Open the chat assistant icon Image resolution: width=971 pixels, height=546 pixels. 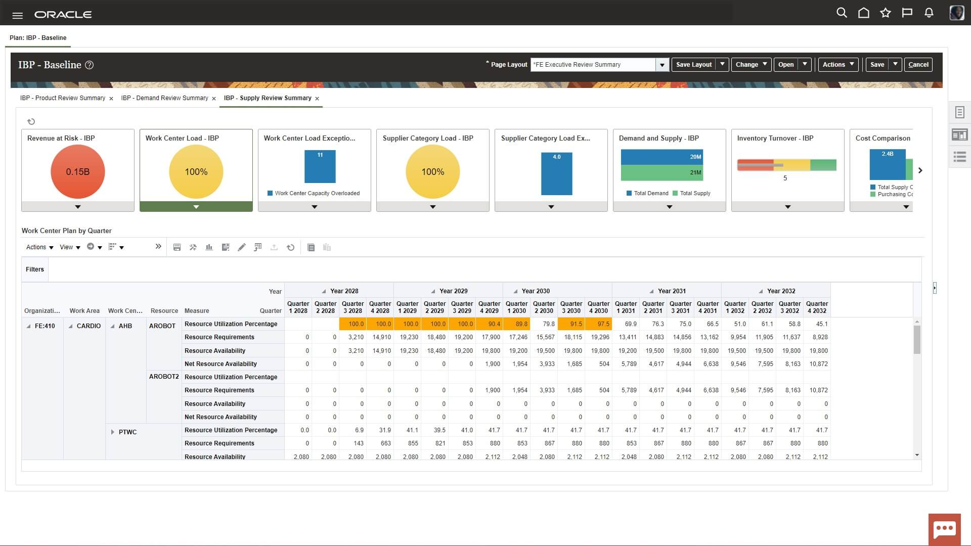coord(944,529)
